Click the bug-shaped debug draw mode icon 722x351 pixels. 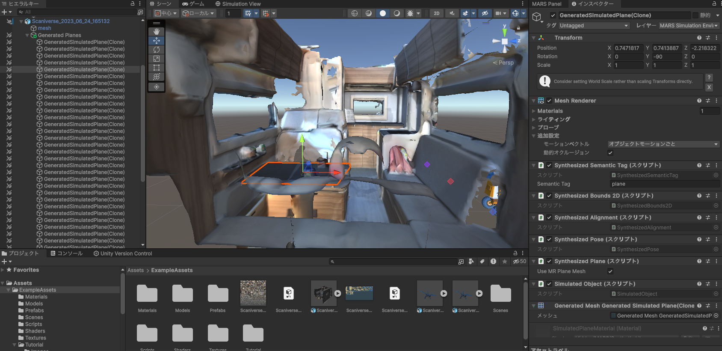(410, 13)
